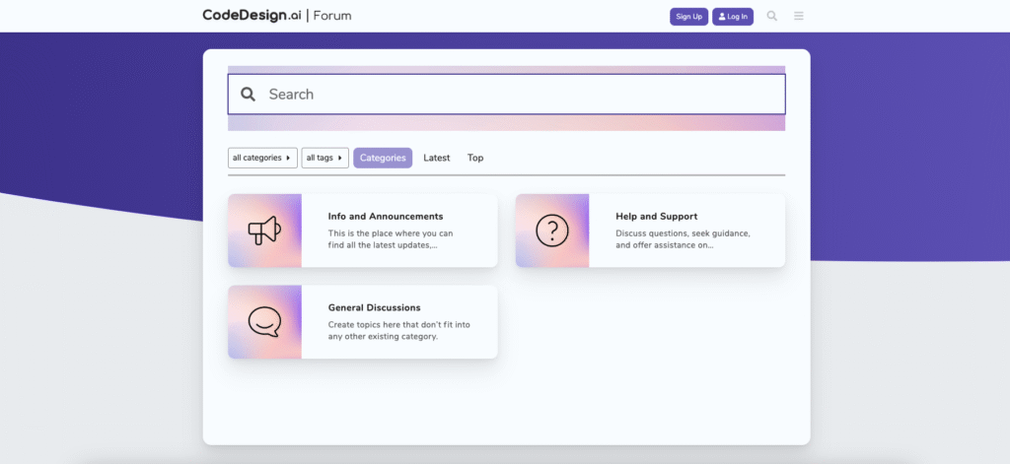
Task: Click the magnifier icon inside search box
Action: [x=248, y=95]
